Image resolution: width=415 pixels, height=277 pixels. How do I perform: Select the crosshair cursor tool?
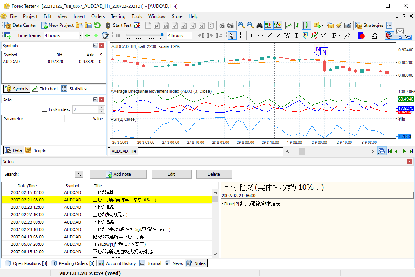click(x=241, y=35)
